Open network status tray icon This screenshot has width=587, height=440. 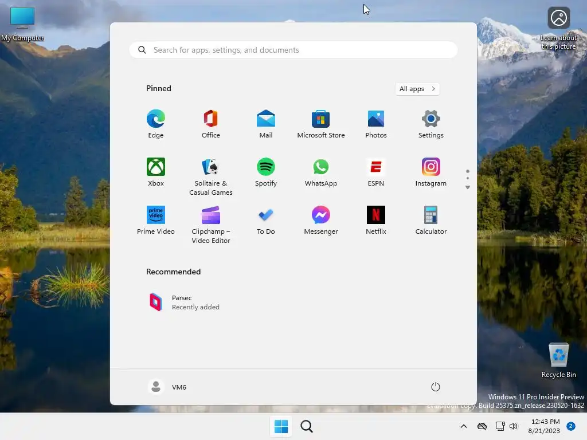click(x=500, y=426)
